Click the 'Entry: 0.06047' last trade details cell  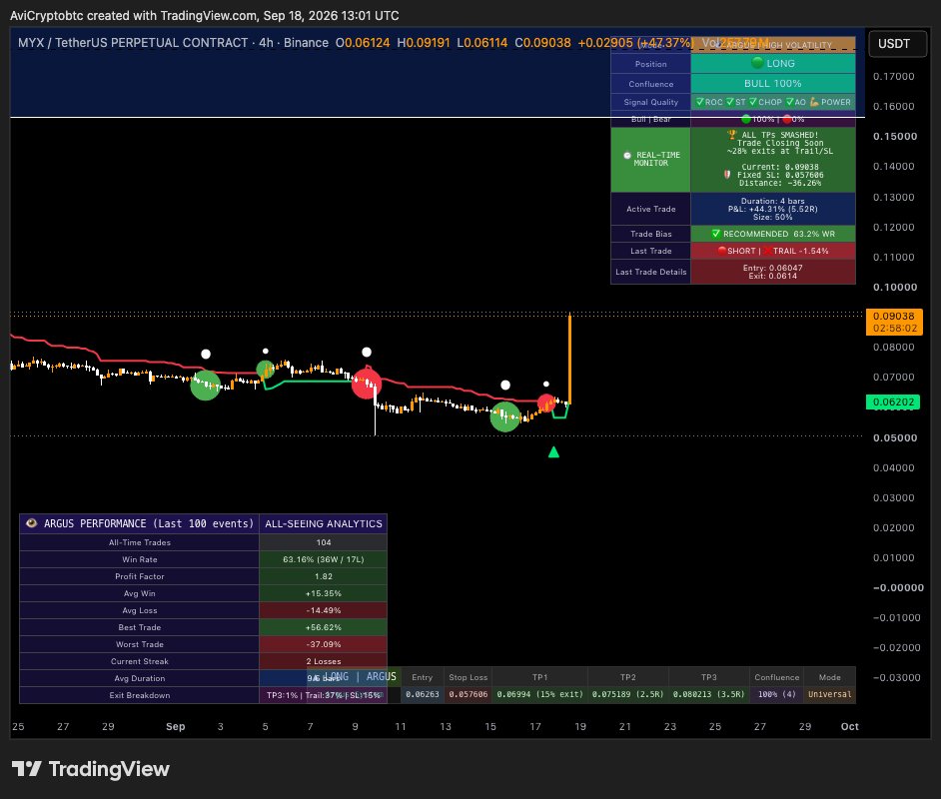click(x=773, y=272)
